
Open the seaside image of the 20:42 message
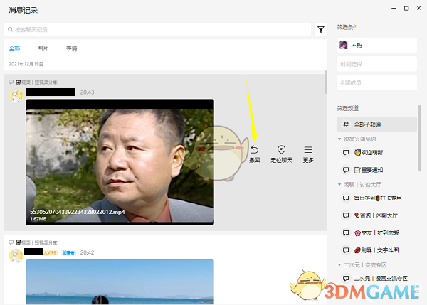120,282
